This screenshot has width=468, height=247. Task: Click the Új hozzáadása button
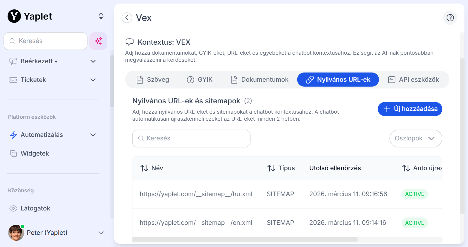(410, 109)
